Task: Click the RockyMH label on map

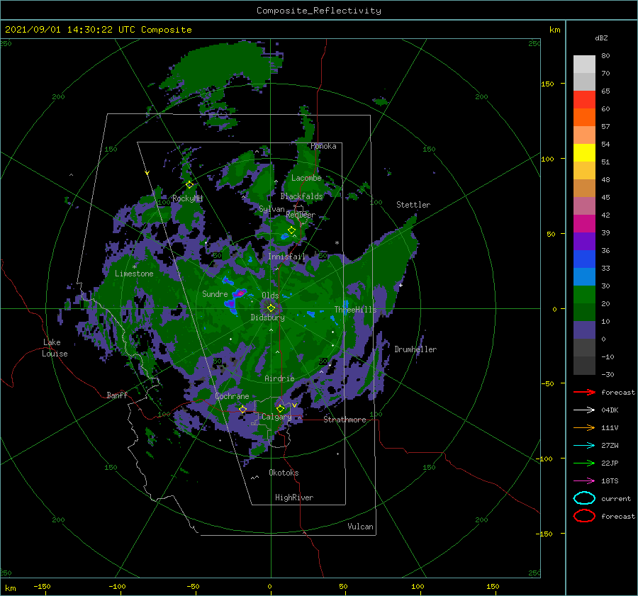Action: coord(187,198)
